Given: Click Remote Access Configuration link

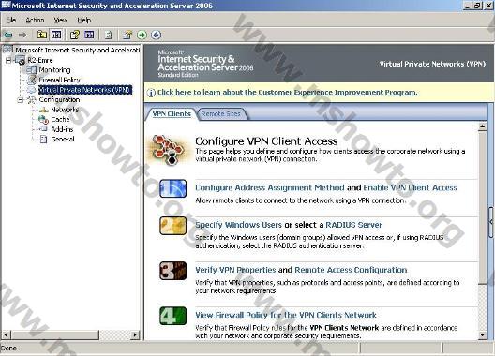Looking at the screenshot, I should [351, 270].
